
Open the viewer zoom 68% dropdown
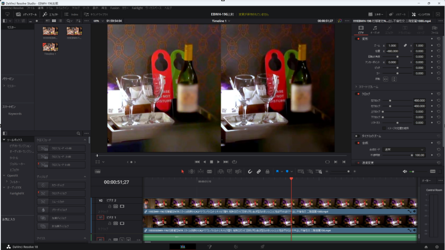click(98, 21)
